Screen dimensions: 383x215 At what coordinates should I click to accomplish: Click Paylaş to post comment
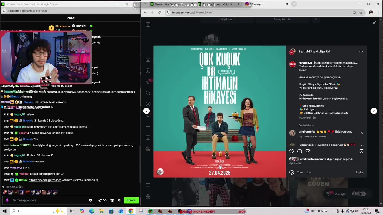pyautogui.click(x=359, y=172)
